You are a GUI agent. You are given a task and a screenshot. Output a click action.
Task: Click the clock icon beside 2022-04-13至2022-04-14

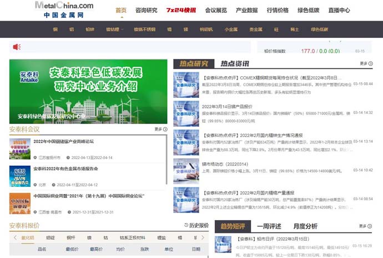[68, 158]
